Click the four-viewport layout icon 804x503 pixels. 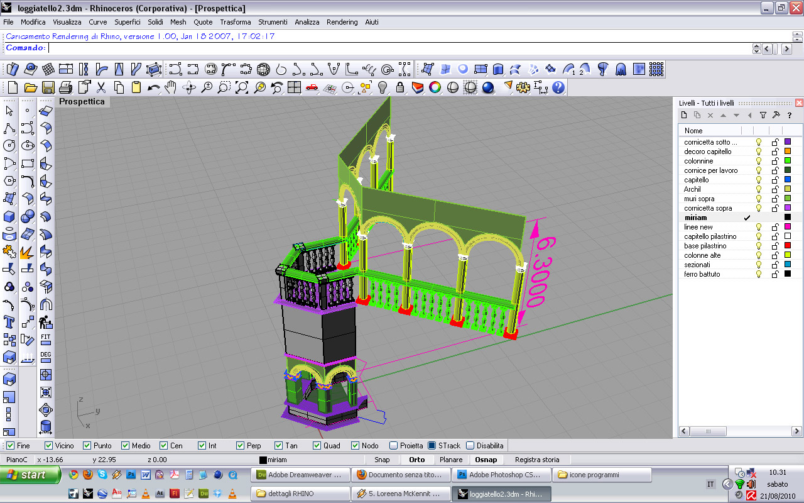[294, 87]
